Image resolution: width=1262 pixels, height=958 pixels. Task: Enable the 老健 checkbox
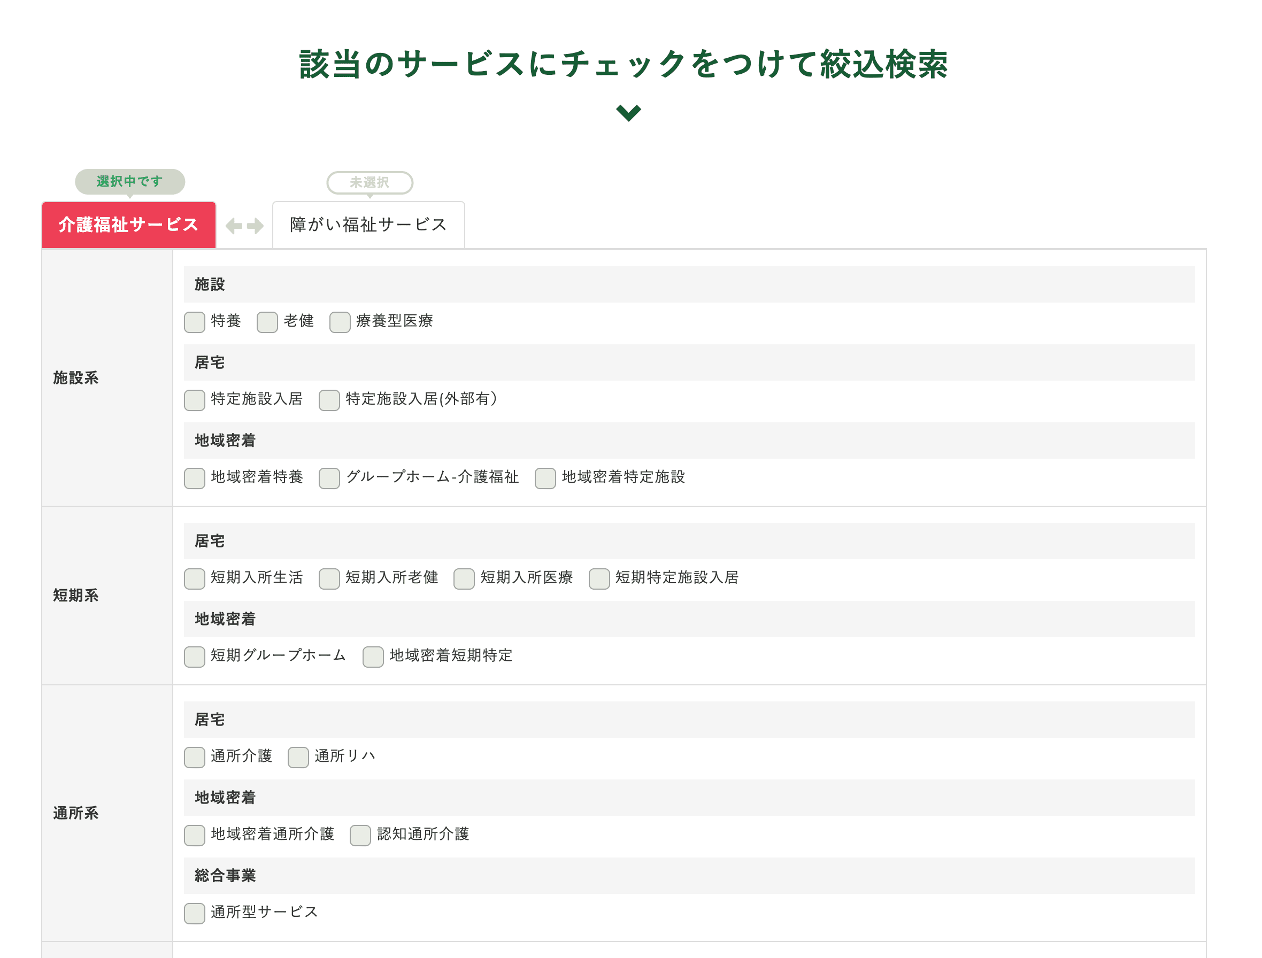[x=267, y=322]
